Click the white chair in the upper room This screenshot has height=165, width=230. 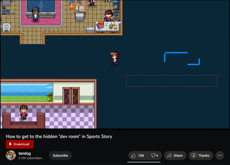[6, 27]
